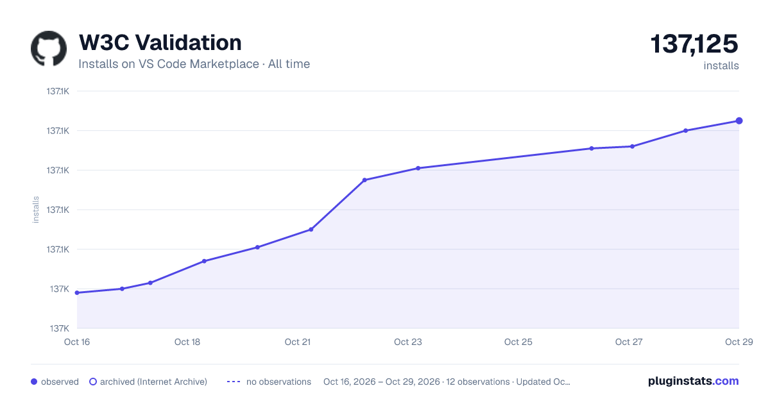
Task: Click the Oct 21 x-axis label
Action: 298,342
